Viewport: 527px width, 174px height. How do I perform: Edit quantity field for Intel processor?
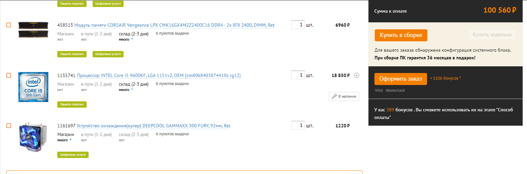(x=298, y=75)
